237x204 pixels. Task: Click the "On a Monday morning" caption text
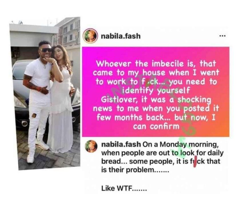(x=180, y=145)
